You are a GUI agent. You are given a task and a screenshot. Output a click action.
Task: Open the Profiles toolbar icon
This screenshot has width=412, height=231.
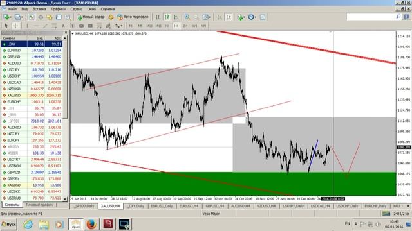coord(19,17)
